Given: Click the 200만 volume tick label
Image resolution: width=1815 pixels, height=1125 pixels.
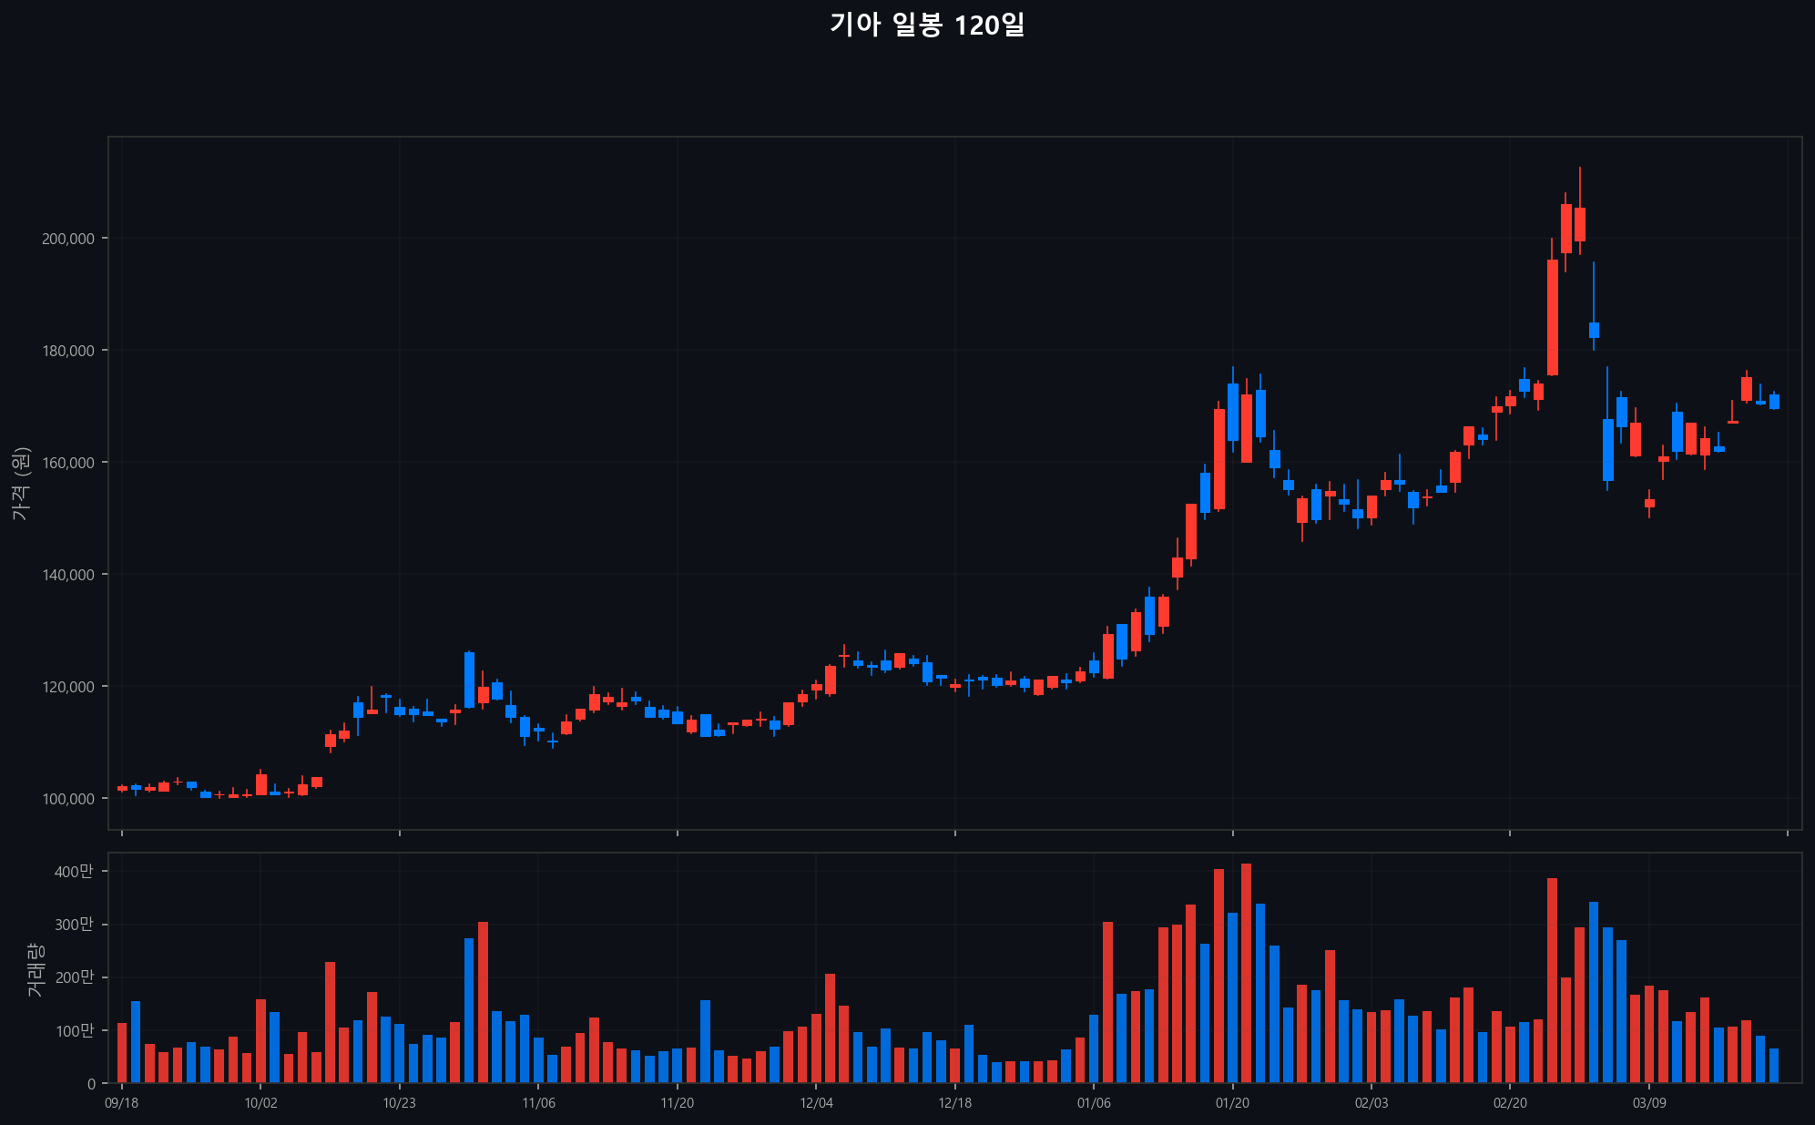Looking at the screenshot, I should [74, 977].
